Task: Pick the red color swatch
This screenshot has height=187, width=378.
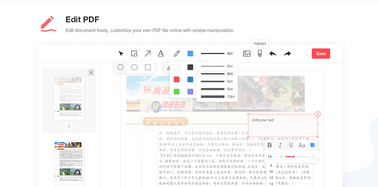Action: click(x=177, y=79)
